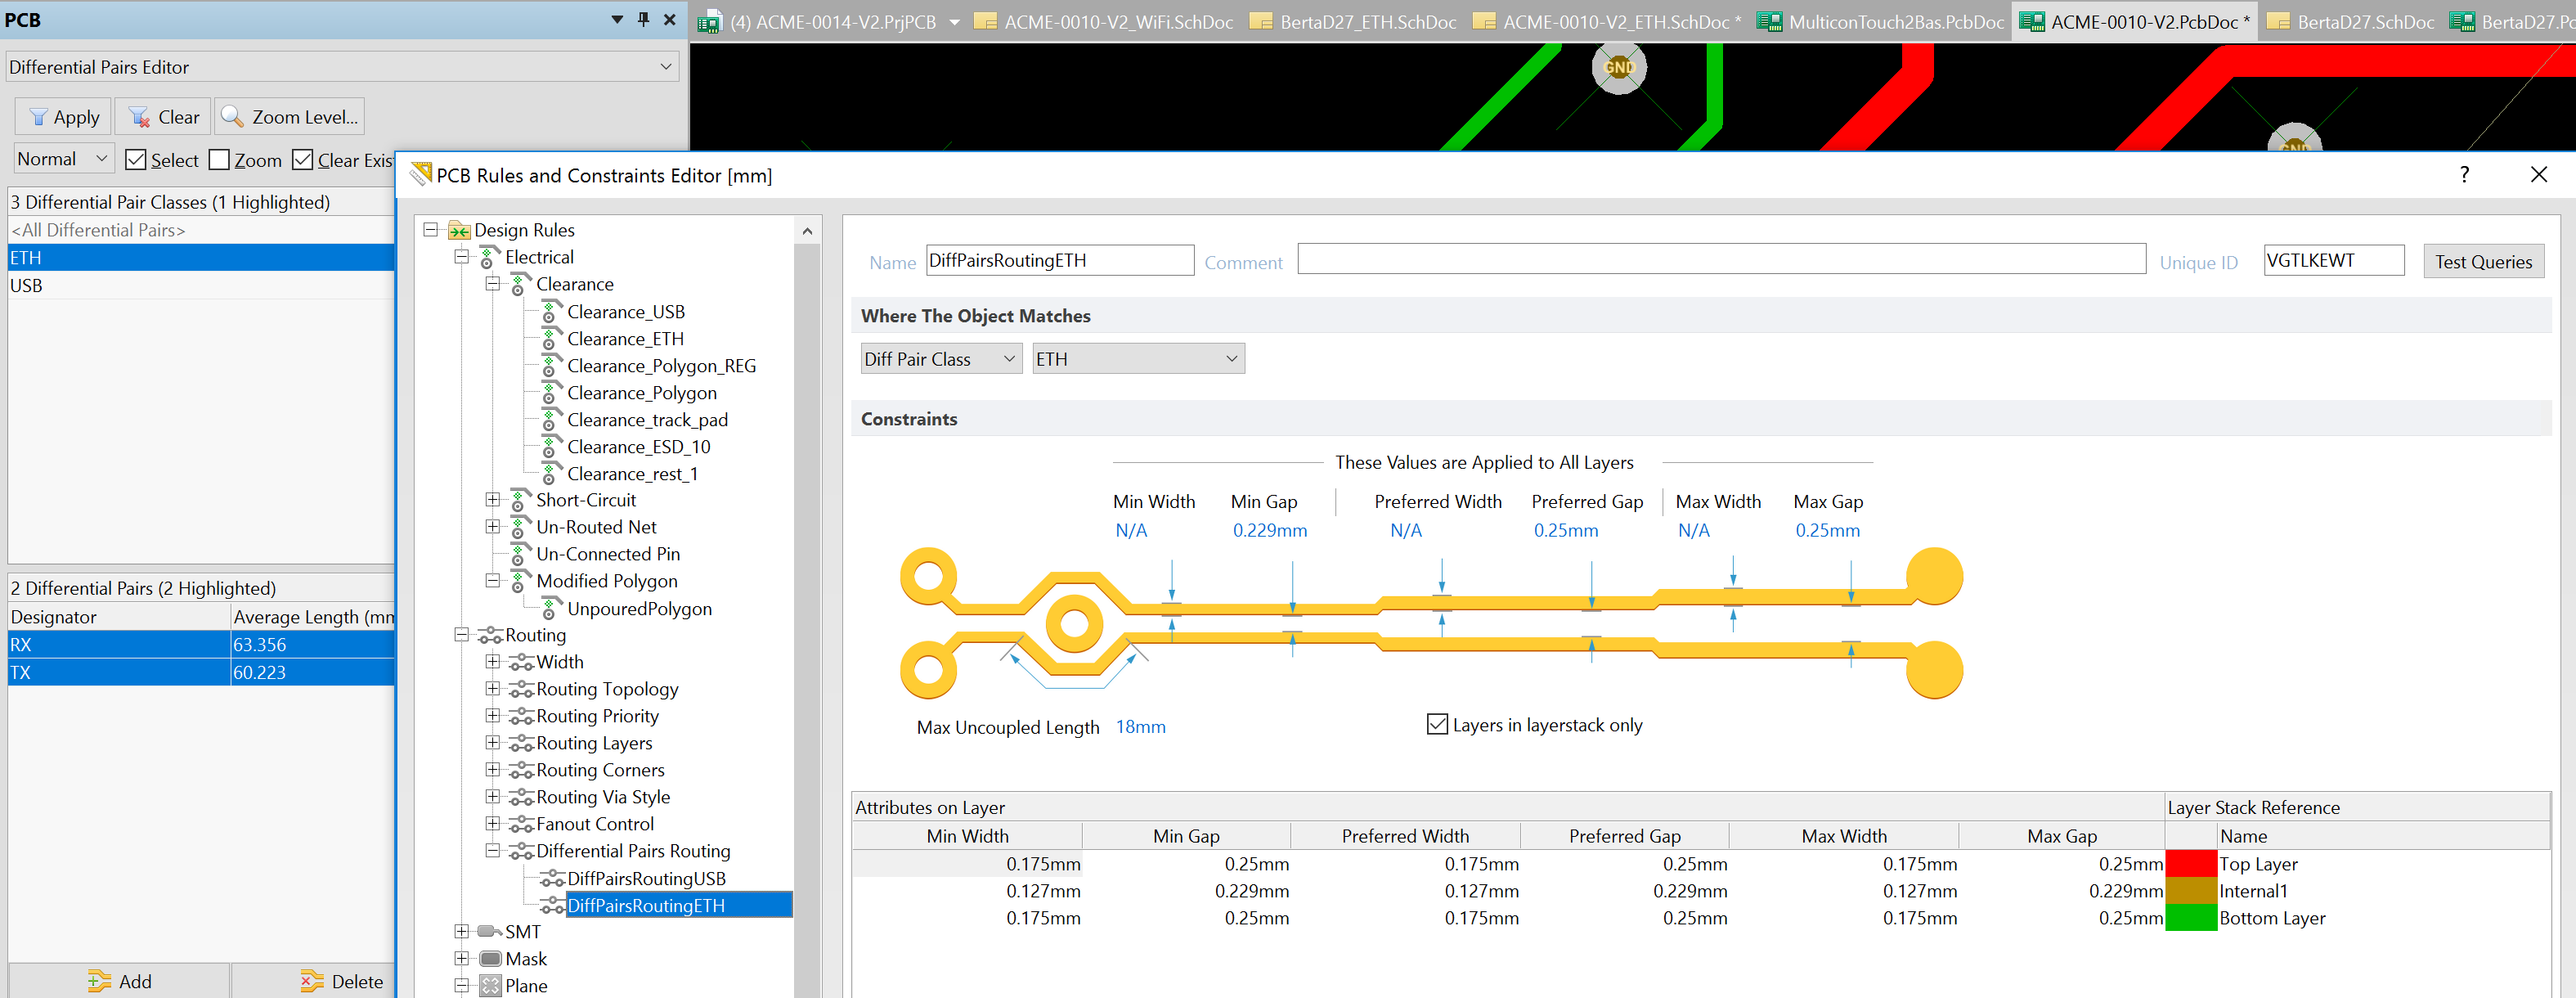This screenshot has height=998, width=2576.
Task: Expand the Width rules node
Action: pyautogui.click(x=493, y=661)
